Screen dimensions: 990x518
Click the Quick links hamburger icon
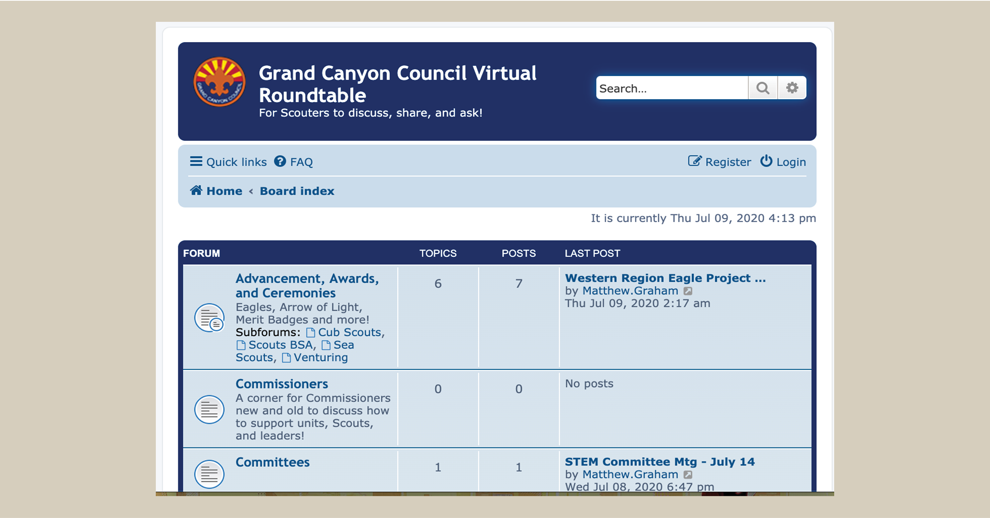[x=196, y=161]
